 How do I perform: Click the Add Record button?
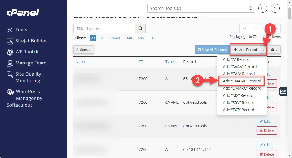[245, 50]
